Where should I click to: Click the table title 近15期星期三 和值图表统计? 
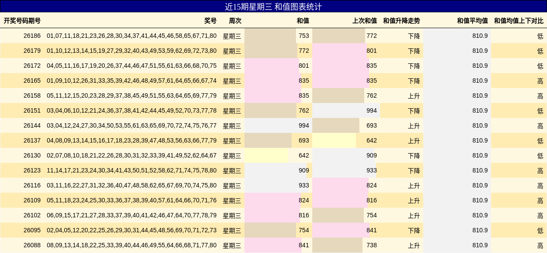tap(273, 7)
